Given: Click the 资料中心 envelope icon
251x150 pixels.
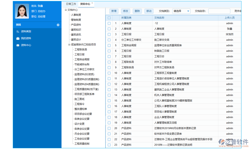Looking at the screenshot, I should 18,45.
